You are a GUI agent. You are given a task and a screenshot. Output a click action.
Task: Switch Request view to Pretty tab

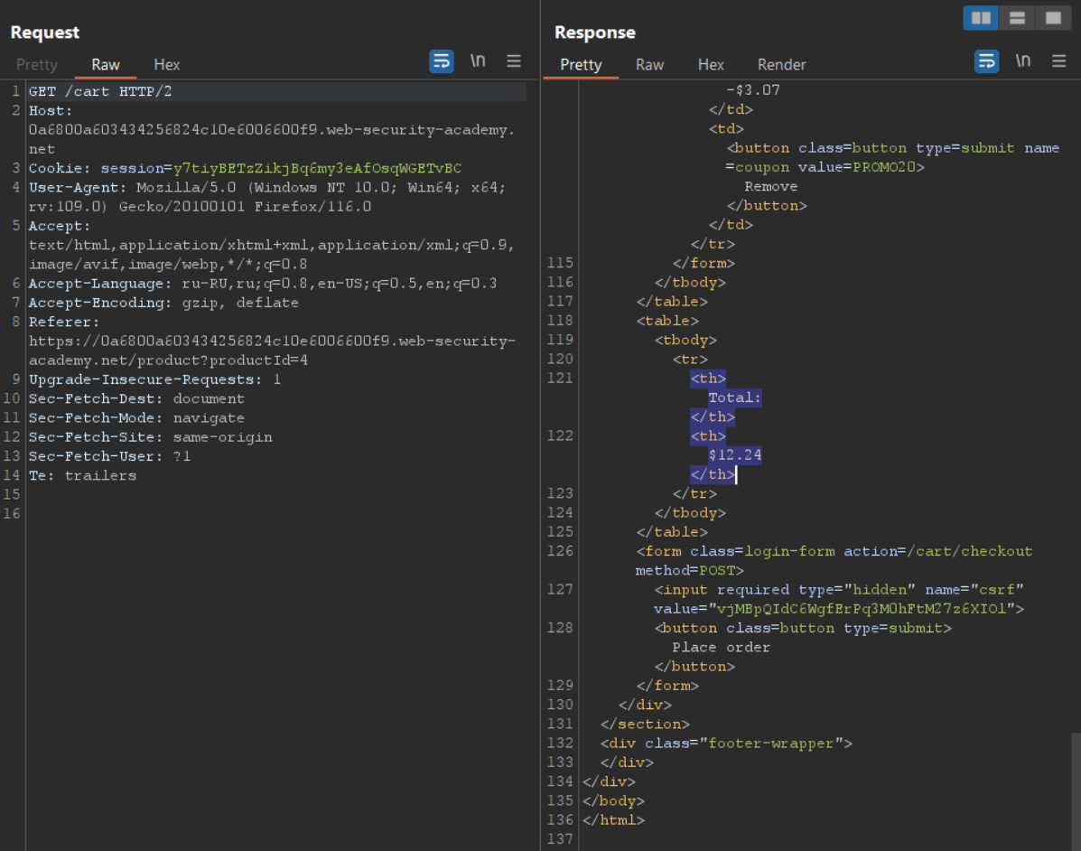(37, 65)
